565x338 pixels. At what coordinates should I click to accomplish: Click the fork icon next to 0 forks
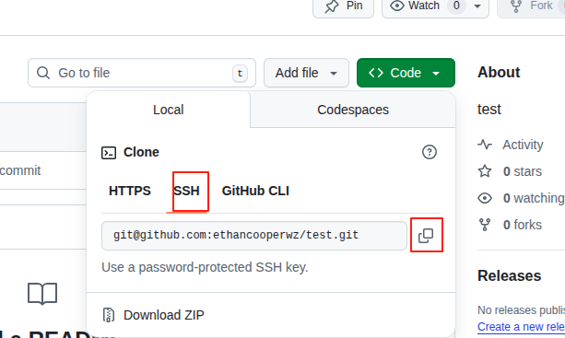(485, 225)
